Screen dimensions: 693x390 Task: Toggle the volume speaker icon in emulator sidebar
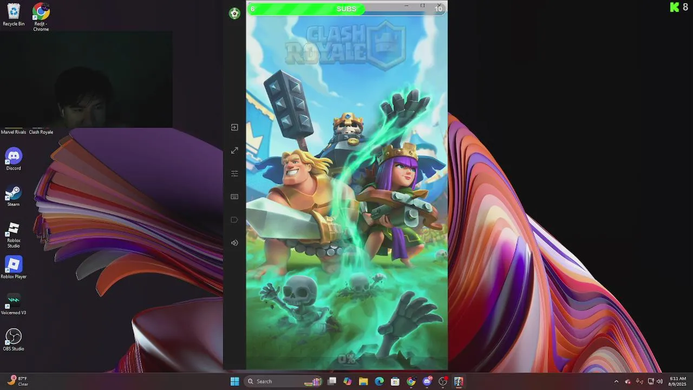click(x=234, y=243)
